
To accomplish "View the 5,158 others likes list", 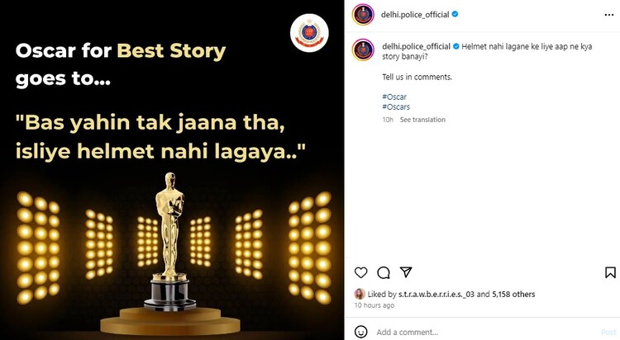I will click(513, 294).
